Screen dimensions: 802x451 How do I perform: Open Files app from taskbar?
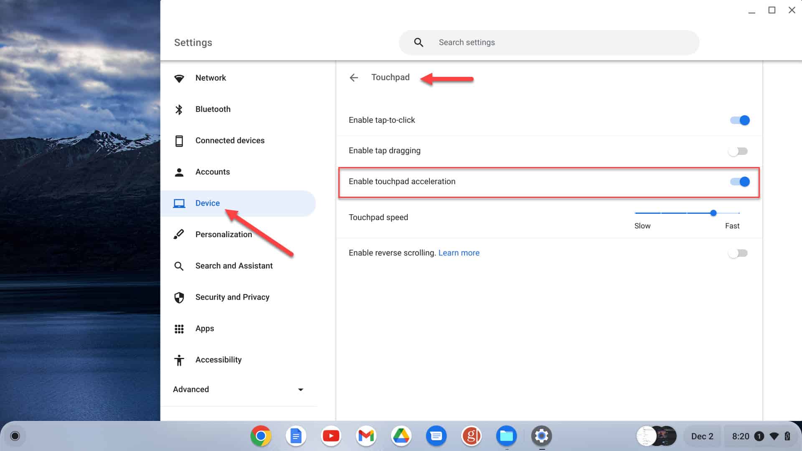pyautogui.click(x=506, y=436)
